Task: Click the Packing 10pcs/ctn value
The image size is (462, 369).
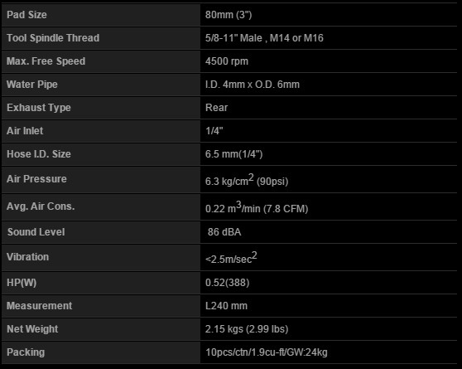Action: point(267,352)
